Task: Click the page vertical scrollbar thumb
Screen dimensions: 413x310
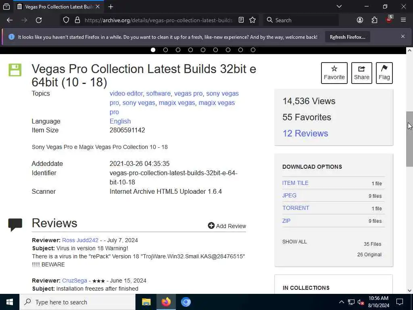Action: point(410,139)
